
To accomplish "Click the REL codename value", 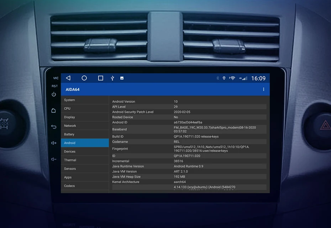I will pyautogui.click(x=177, y=142).
